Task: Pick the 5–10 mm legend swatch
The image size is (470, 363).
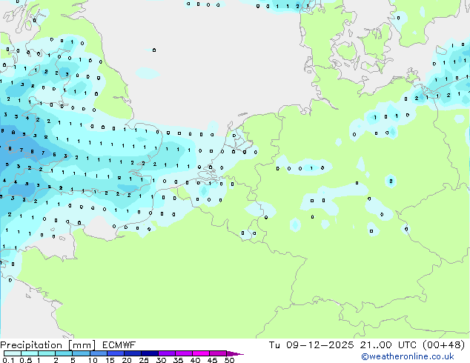Action: (81, 353)
